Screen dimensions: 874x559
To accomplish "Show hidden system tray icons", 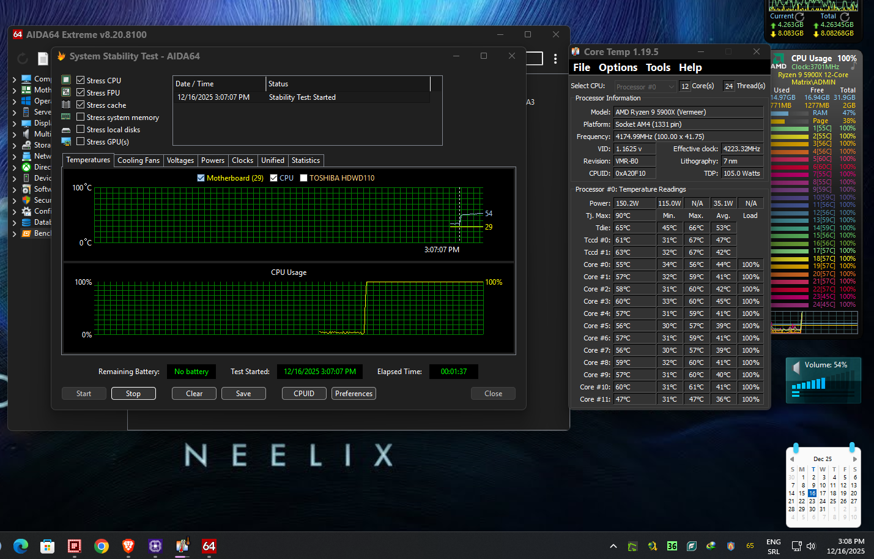I will [613, 546].
